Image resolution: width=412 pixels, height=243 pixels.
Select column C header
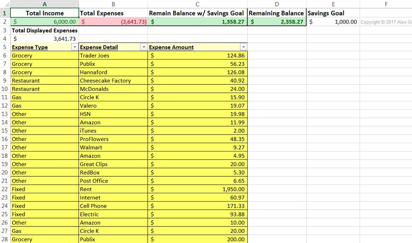(x=197, y=4)
